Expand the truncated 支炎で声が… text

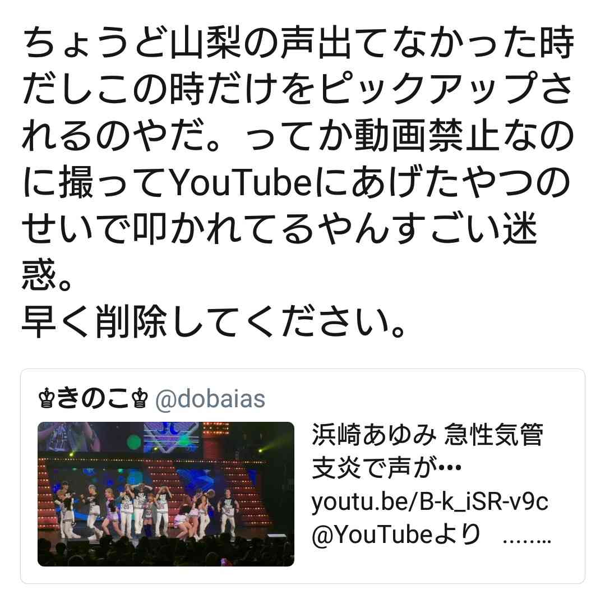(x=387, y=468)
